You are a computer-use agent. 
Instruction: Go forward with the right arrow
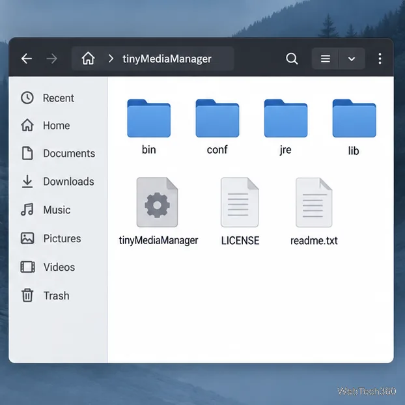pyautogui.click(x=52, y=59)
